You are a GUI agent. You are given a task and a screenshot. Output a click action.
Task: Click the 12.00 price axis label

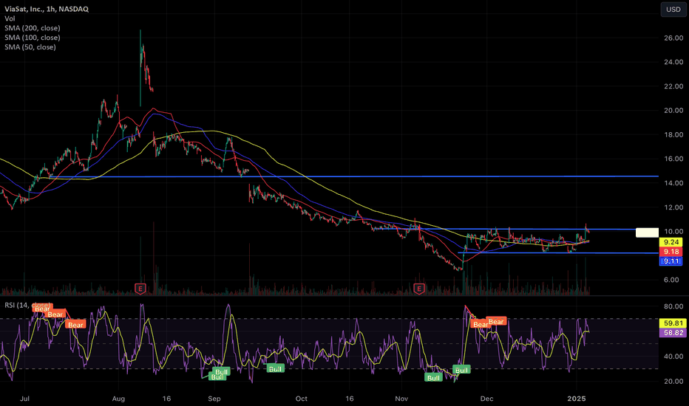673,207
